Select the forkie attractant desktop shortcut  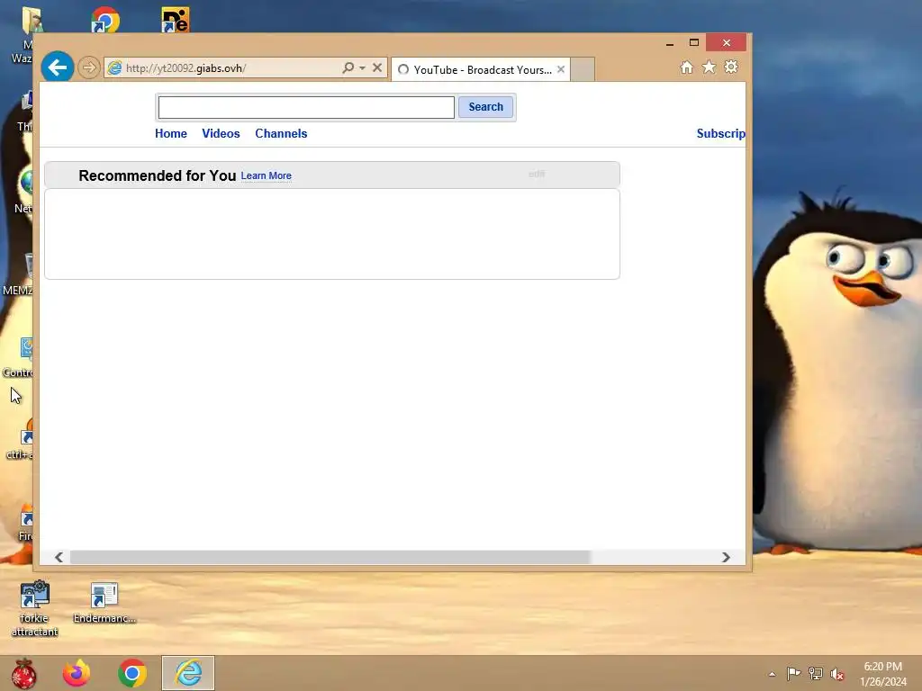(35, 609)
